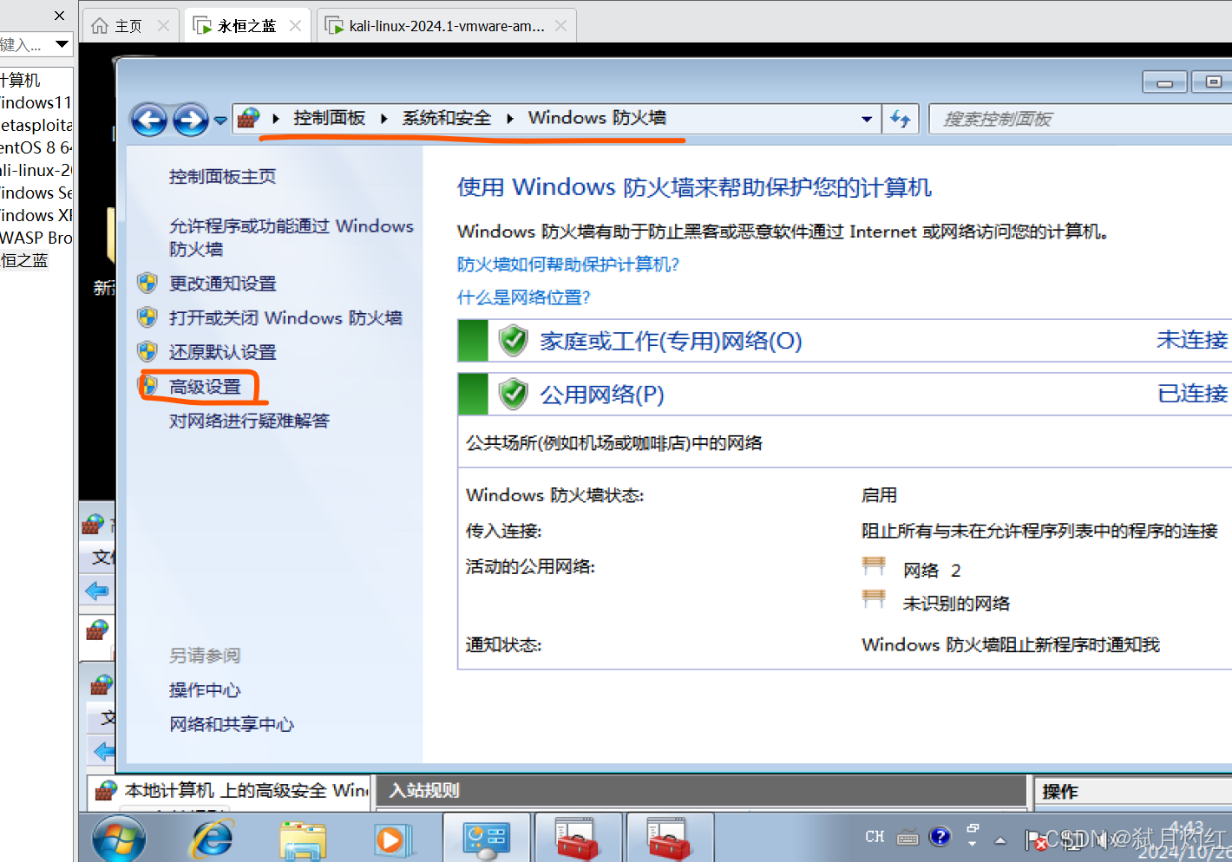
Task: Select 系统和安全 breadcrumb
Action: (446, 118)
